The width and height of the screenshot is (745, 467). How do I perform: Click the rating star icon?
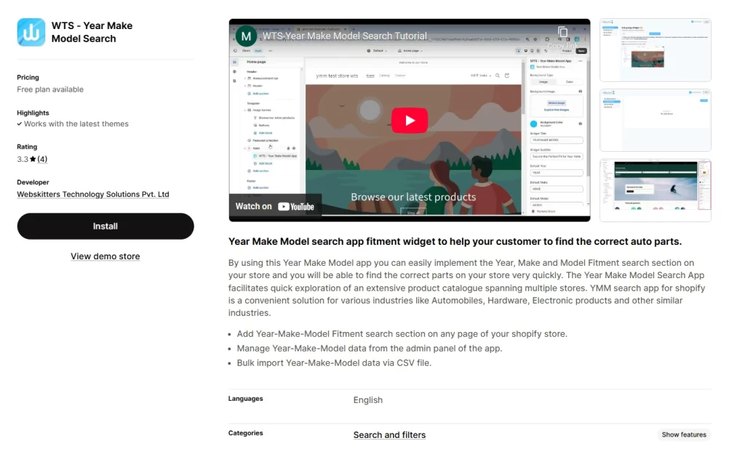pyautogui.click(x=33, y=159)
